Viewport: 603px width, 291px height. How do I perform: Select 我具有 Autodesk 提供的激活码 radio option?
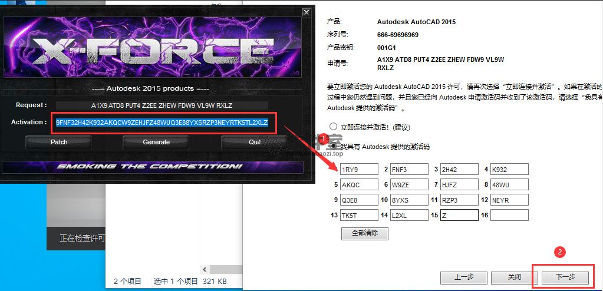tap(333, 147)
